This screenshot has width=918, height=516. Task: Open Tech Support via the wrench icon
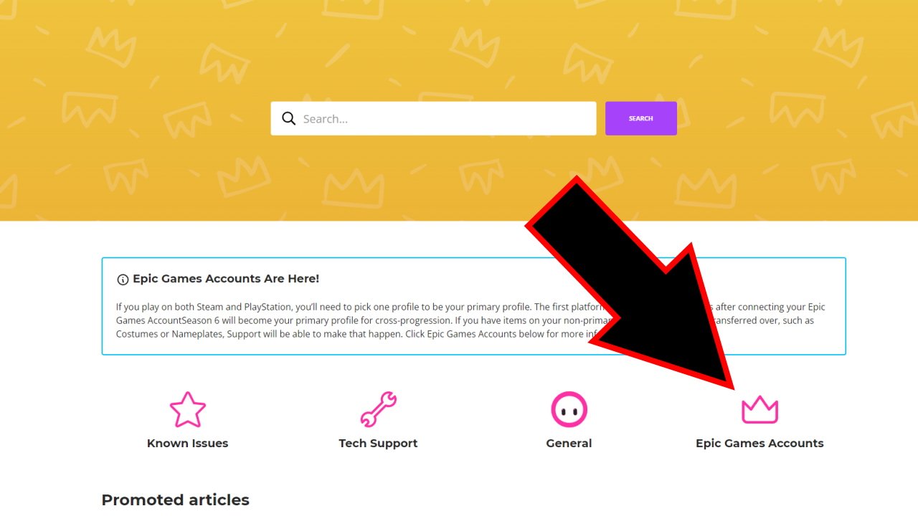point(378,409)
